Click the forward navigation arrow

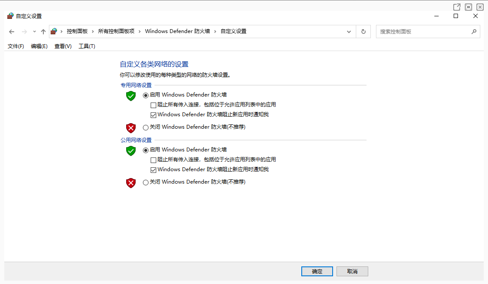(24, 31)
